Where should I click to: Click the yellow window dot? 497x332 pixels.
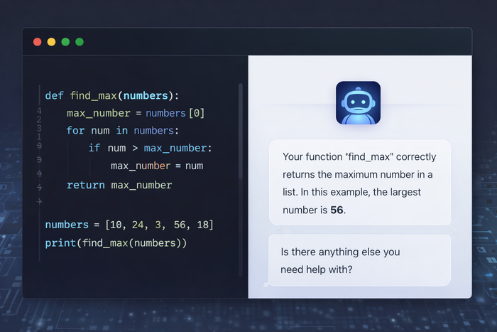coord(51,42)
